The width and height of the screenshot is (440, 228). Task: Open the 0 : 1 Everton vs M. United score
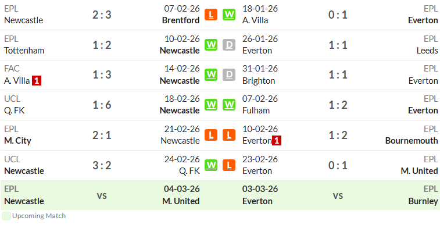(x=338, y=165)
